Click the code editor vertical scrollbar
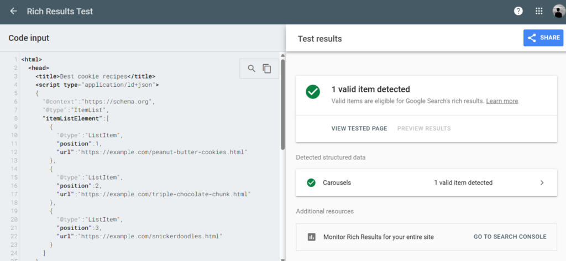 pyautogui.click(x=282, y=105)
